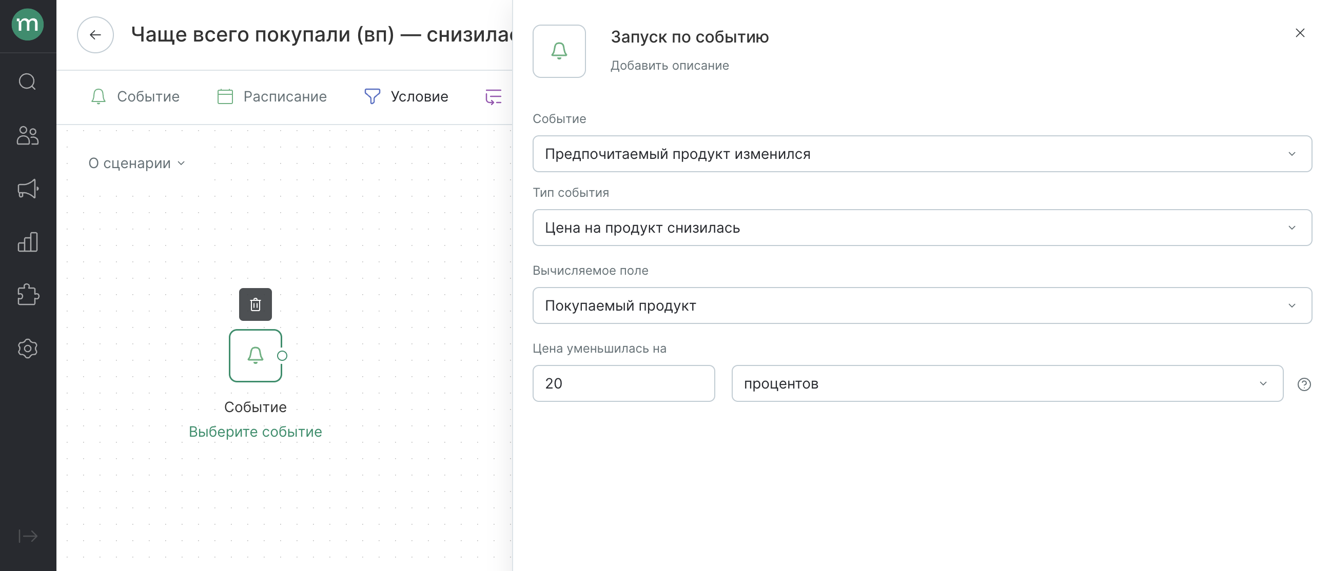Click the help question mark icon near процентов
Screen dimensions: 1331x571
pos(1304,384)
